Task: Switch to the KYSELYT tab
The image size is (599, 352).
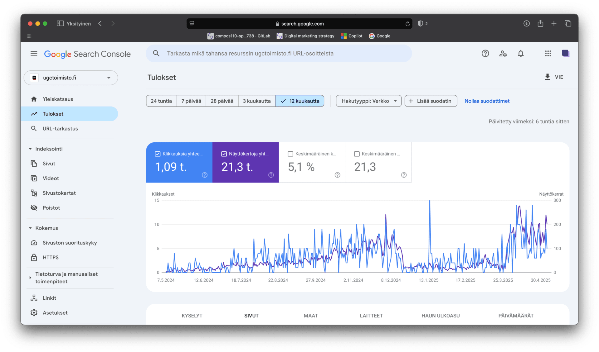Action: (192, 316)
